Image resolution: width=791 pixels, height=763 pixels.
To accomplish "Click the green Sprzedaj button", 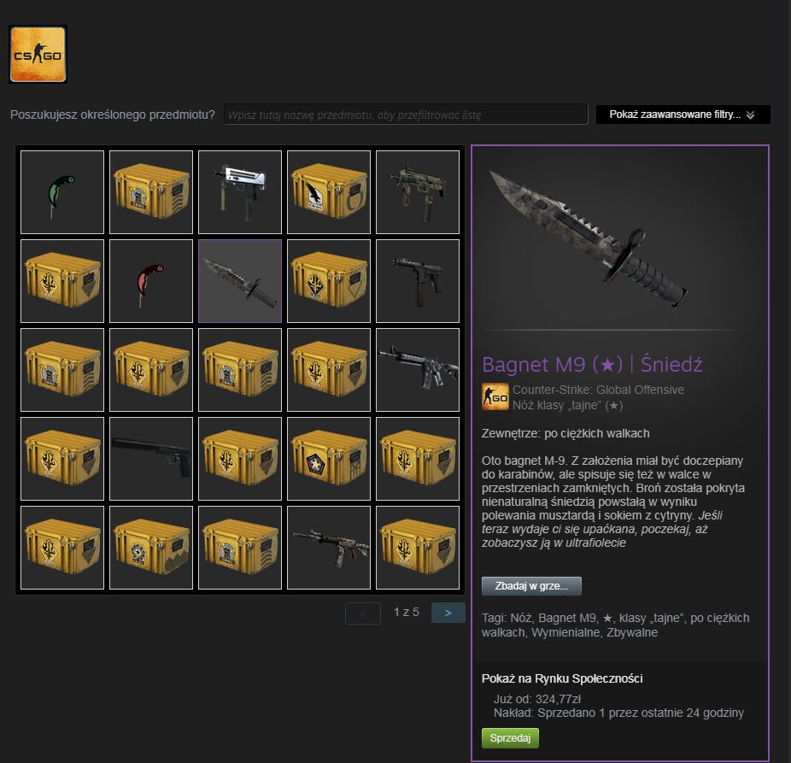I will click(x=510, y=737).
